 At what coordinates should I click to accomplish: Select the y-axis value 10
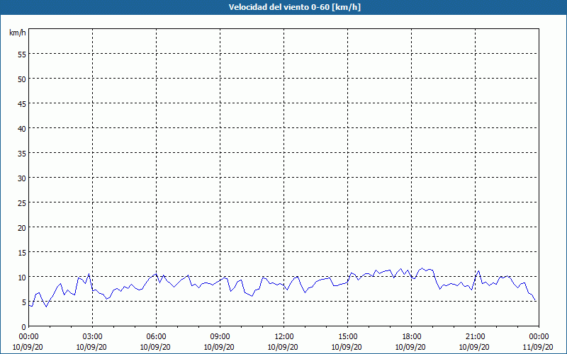pos(22,277)
